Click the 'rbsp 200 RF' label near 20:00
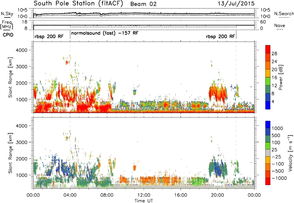 click(220, 36)
